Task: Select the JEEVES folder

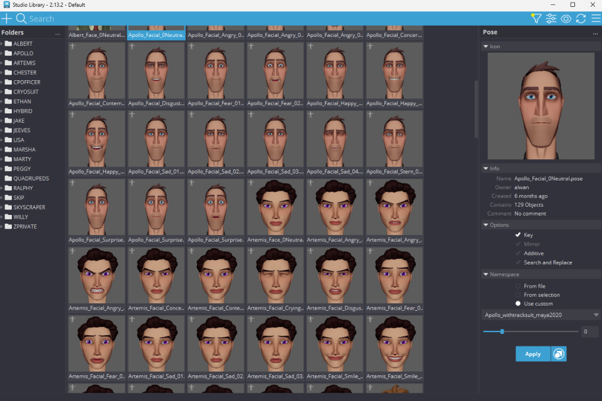Action: [x=21, y=130]
